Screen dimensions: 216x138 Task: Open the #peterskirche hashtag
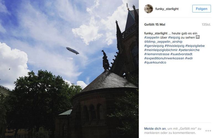pos(189,50)
